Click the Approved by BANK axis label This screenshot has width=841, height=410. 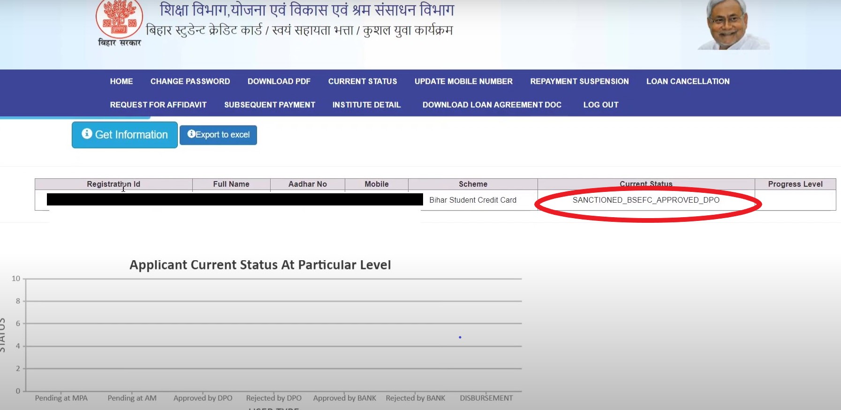(x=345, y=398)
